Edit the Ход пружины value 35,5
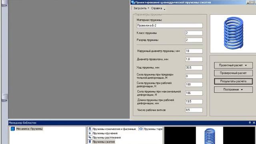 (x=194, y=68)
